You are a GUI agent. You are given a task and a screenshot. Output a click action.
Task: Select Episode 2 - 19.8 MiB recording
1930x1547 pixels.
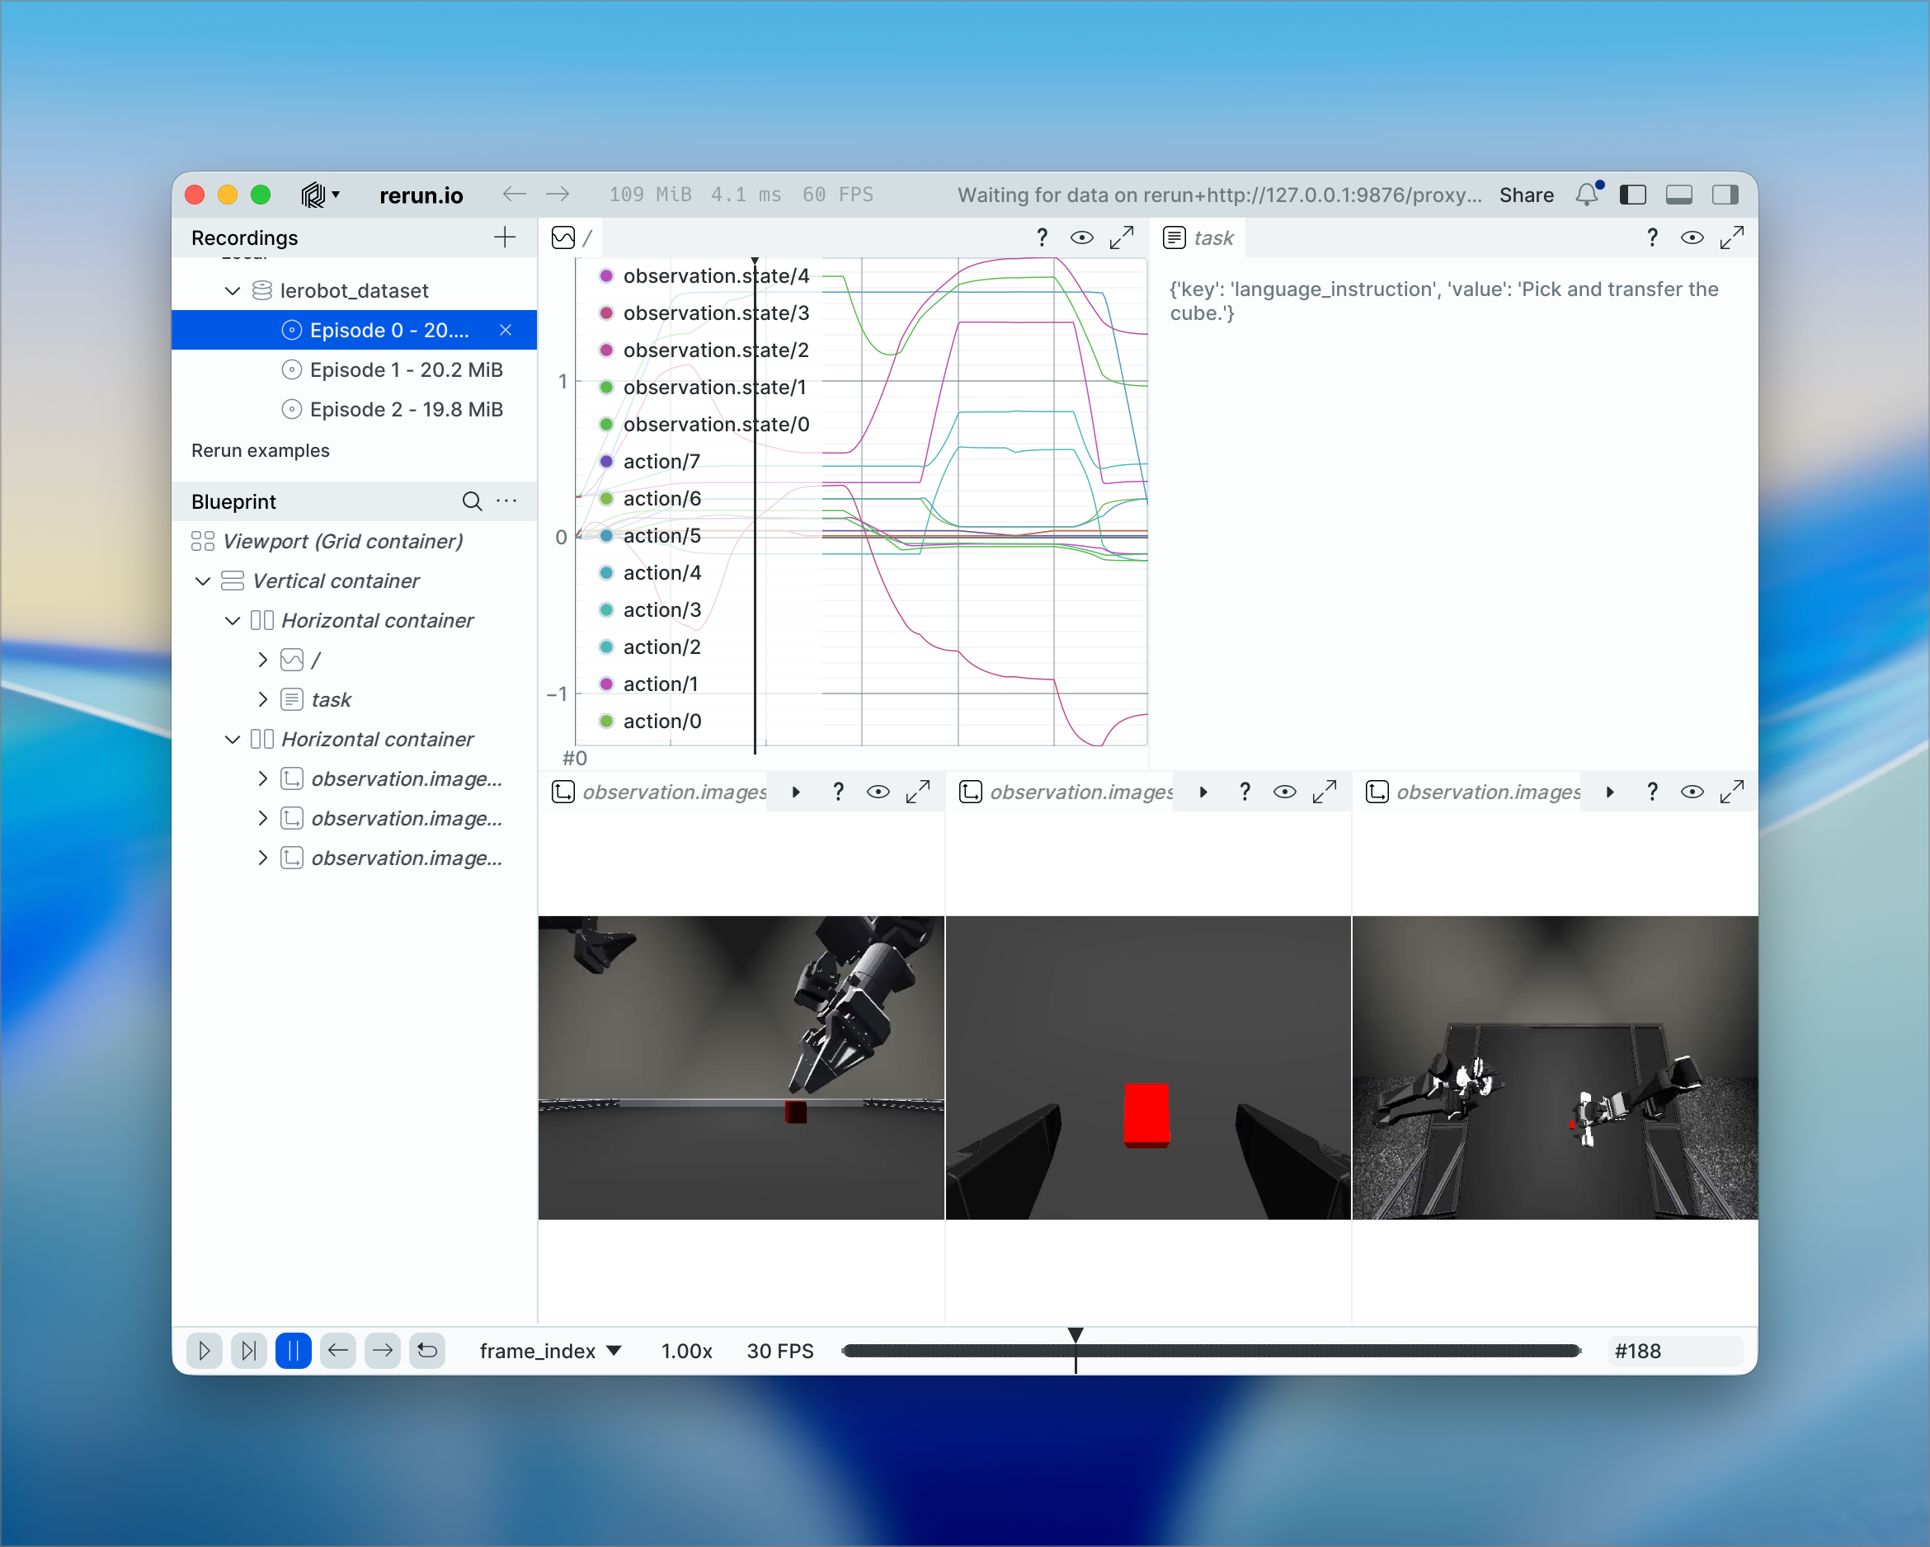405,409
